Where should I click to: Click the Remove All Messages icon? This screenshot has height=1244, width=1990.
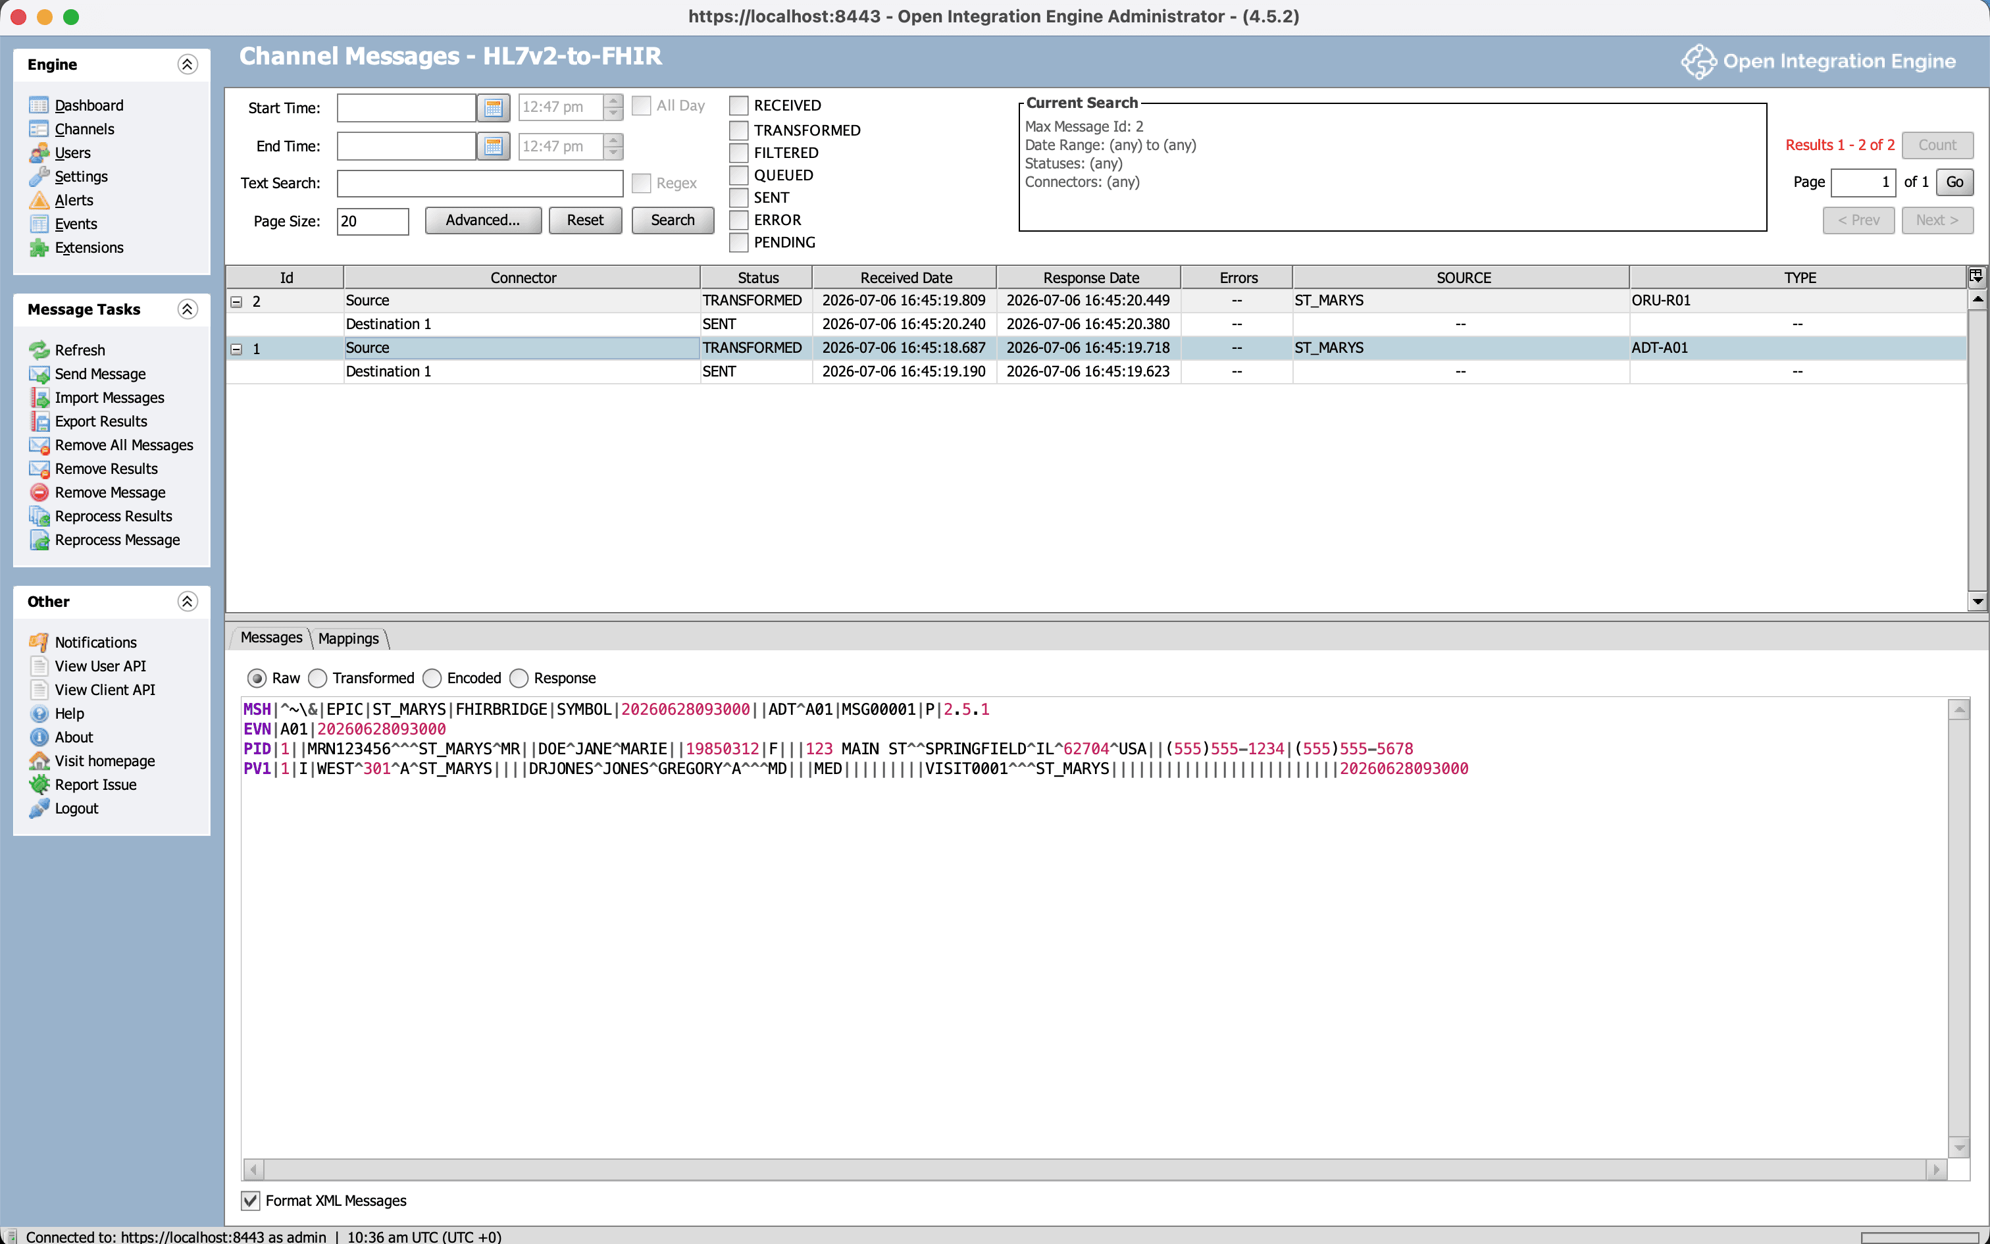coord(39,445)
